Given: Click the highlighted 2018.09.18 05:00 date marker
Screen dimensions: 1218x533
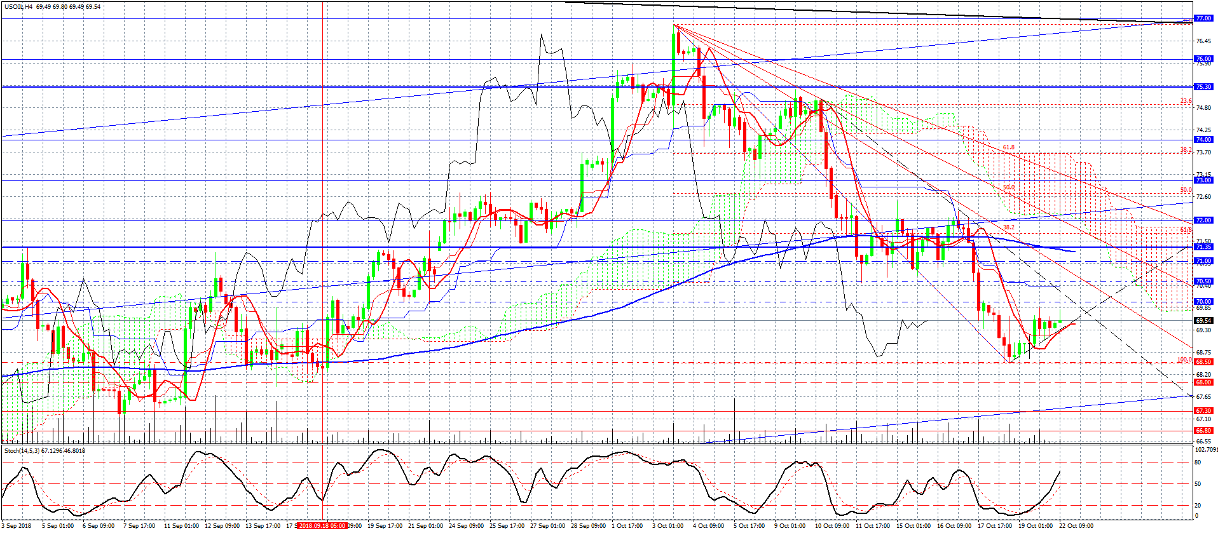Looking at the screenshot, I should [323, 526].
